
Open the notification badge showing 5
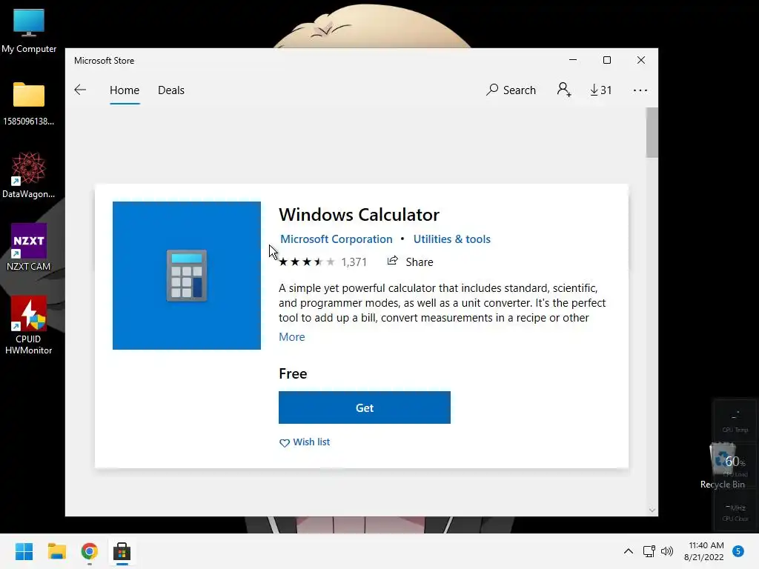(x=738, y=551)
